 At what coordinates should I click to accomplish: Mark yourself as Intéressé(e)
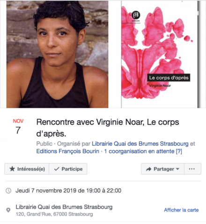(x=27, y=169)
